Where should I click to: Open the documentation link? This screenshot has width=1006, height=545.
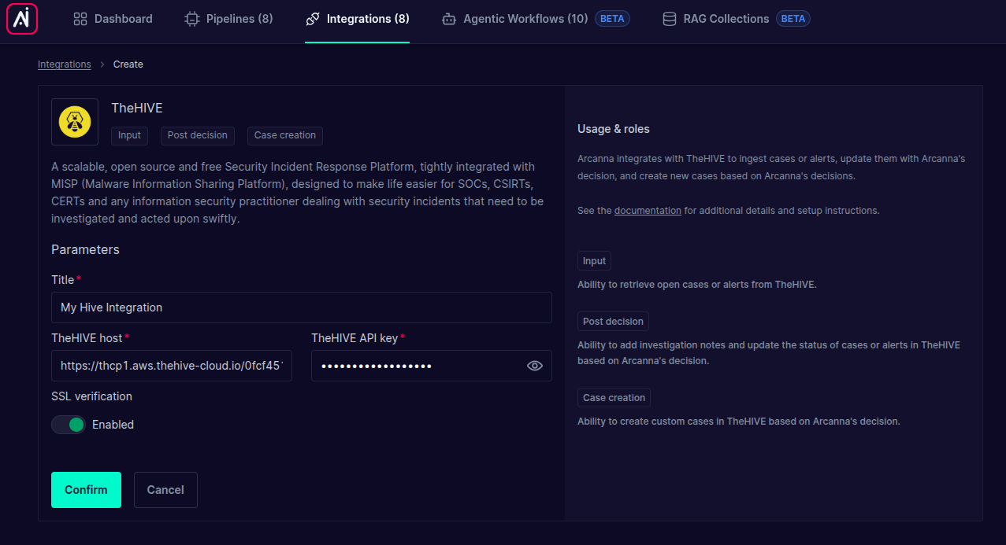tap(648, 211)
